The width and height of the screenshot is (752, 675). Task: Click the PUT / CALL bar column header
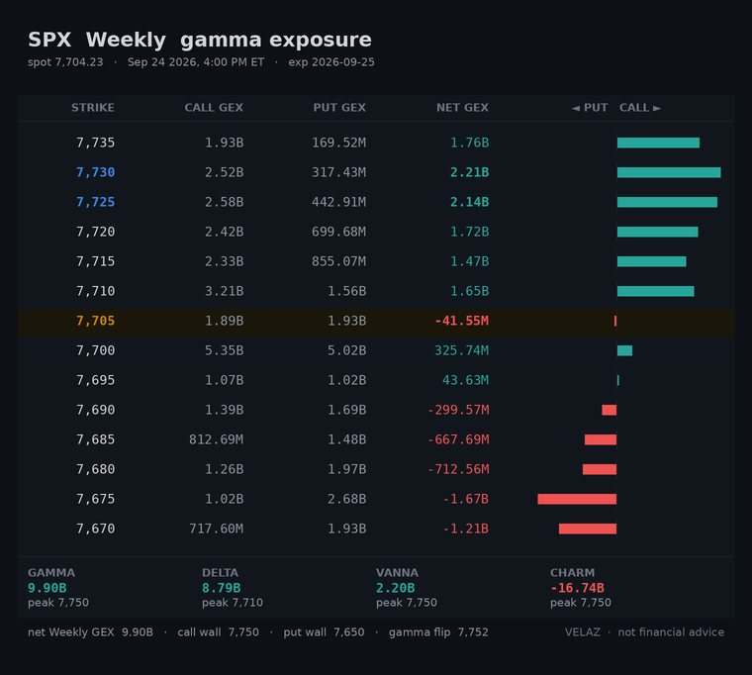click(616, 108)
